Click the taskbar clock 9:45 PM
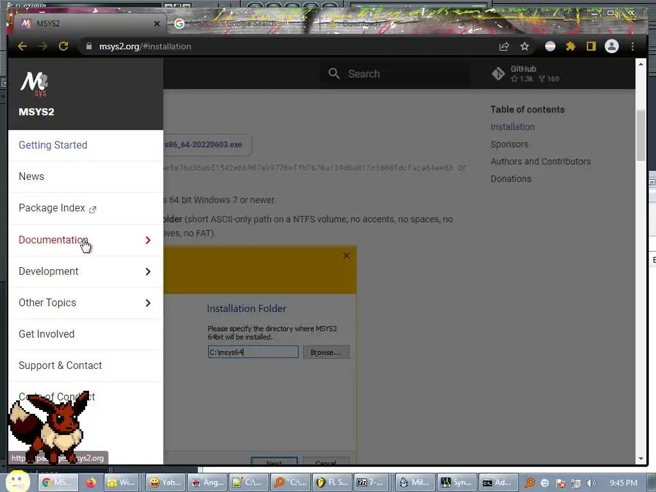656x492 pixels. click(x=623, y=483)
